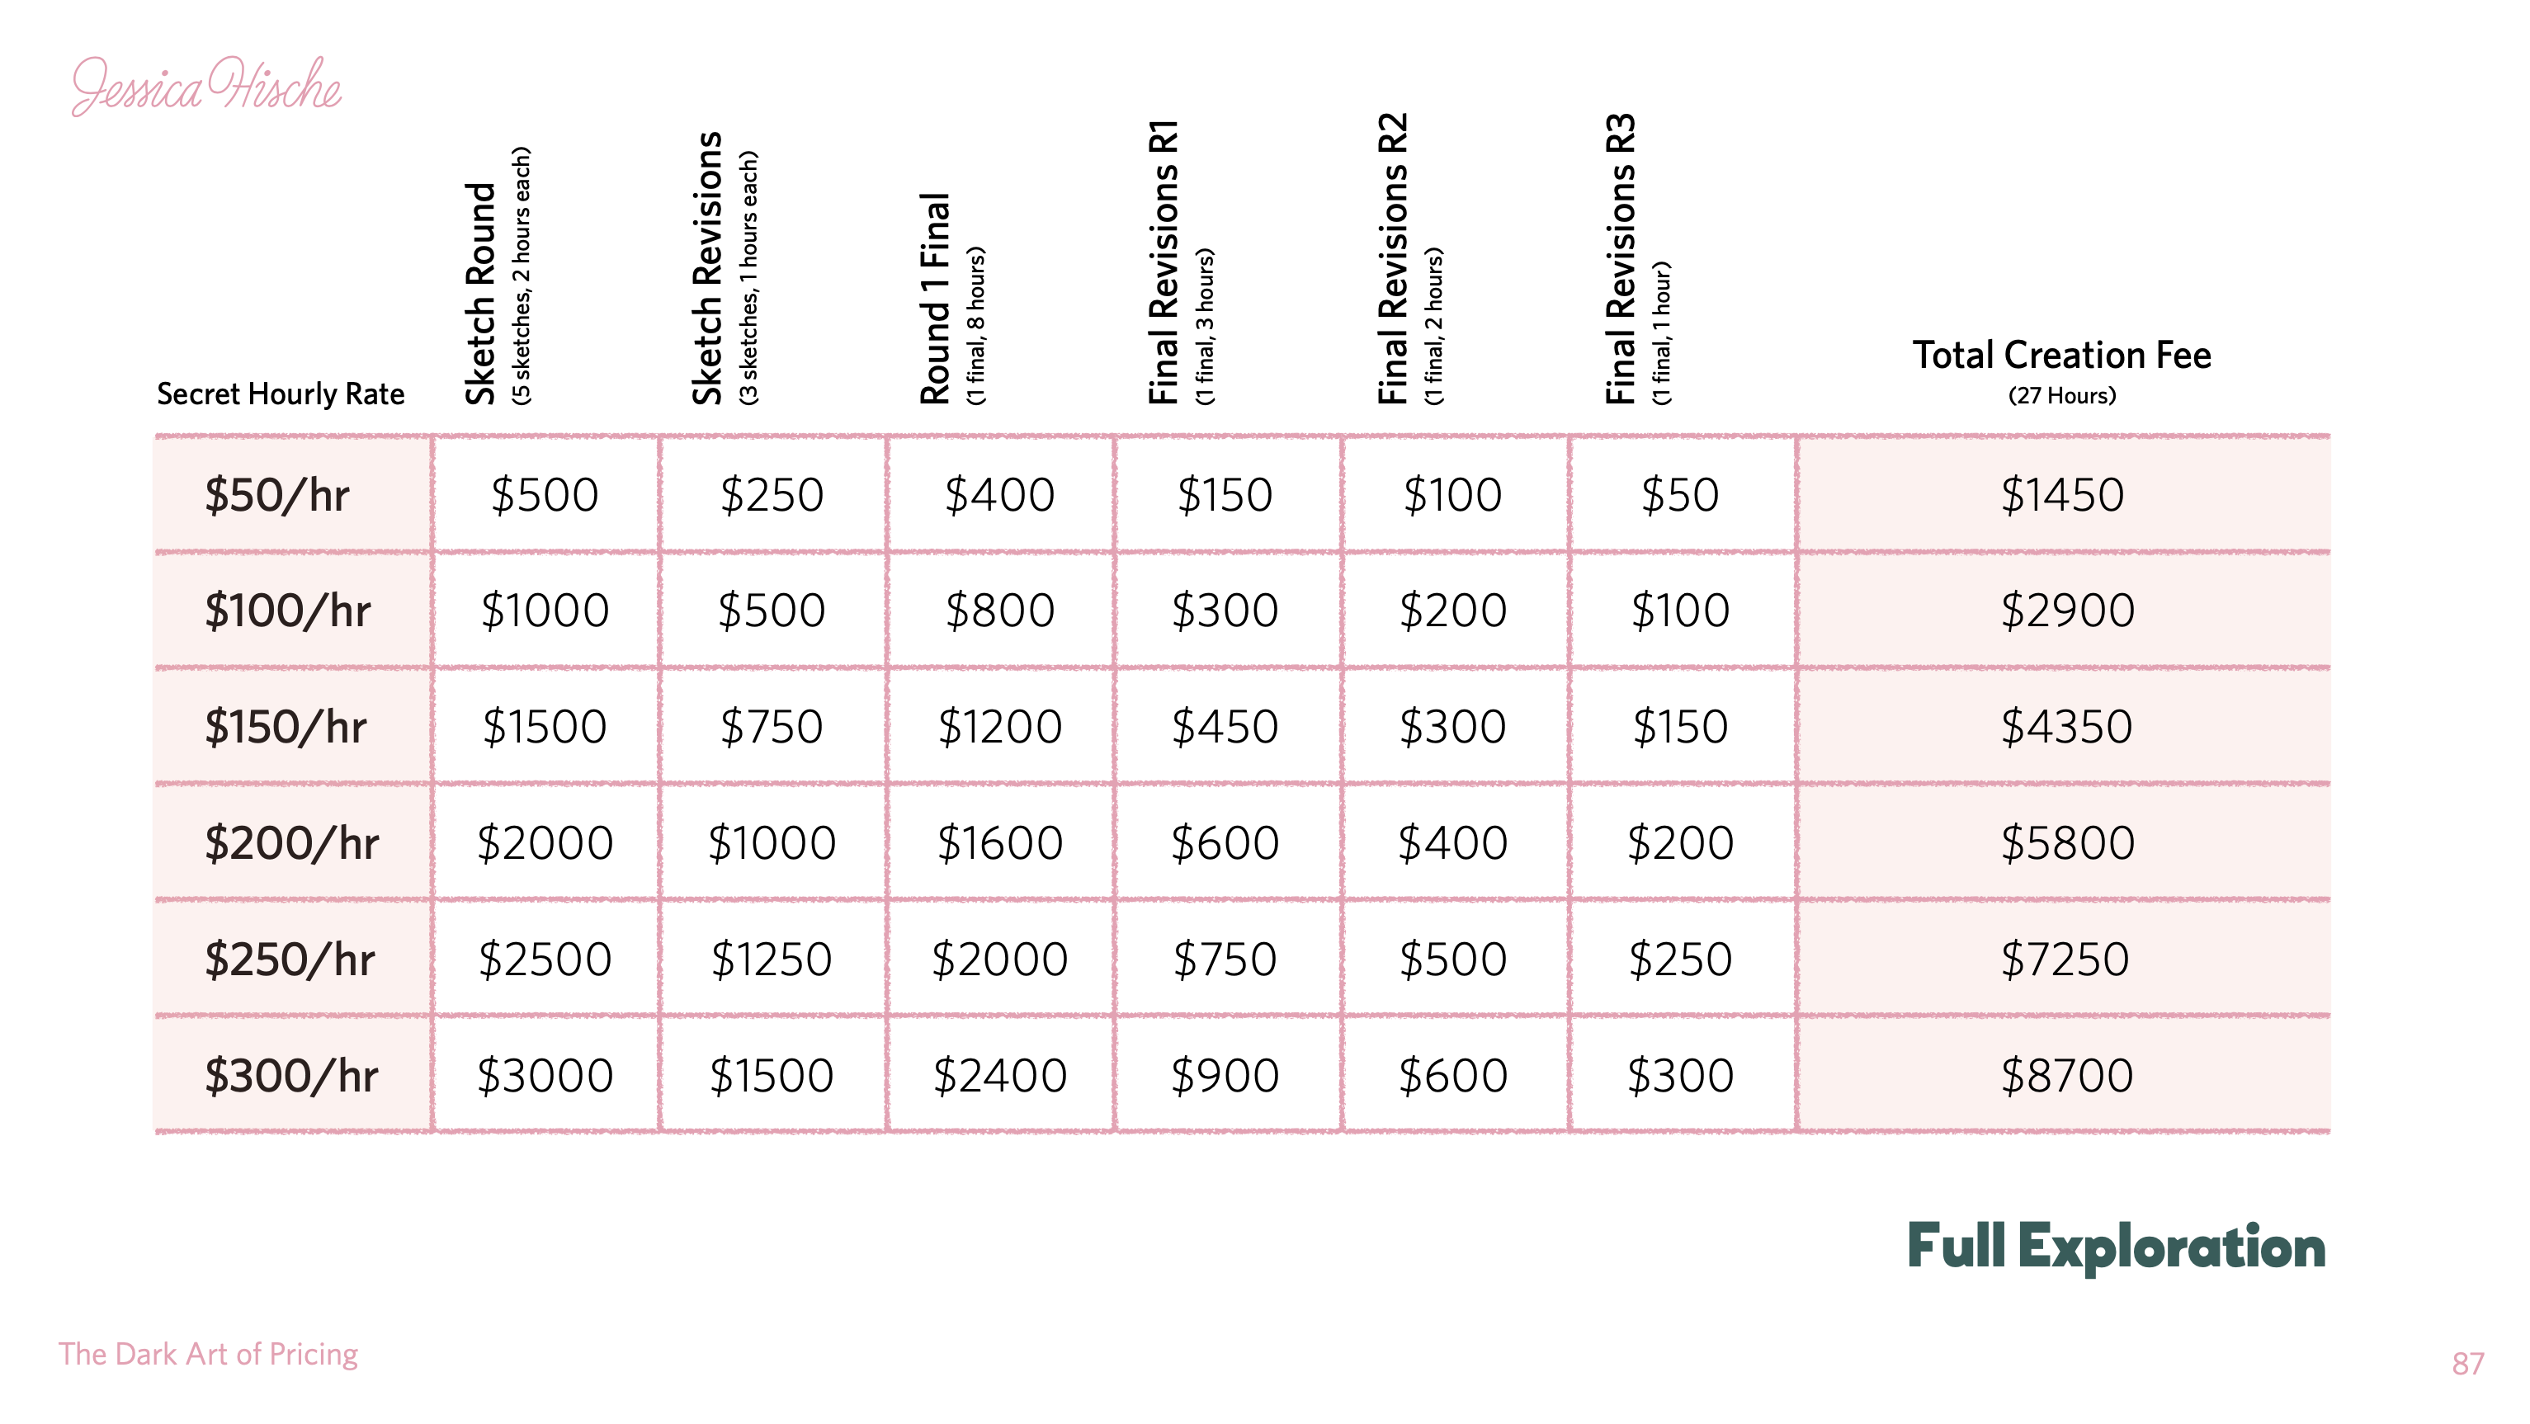Viewport: 2530px width, 1424px height.
Task: Click the $5800 total cell
Action: tap(2067, 844)
